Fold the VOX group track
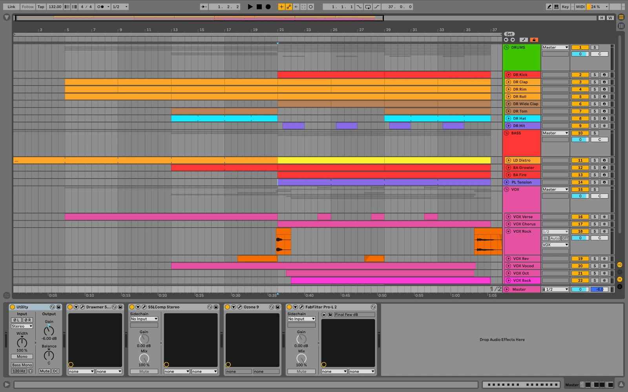The image size is (628, 392). pos(506,190)
